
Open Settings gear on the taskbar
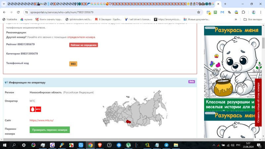pos(24,145)
